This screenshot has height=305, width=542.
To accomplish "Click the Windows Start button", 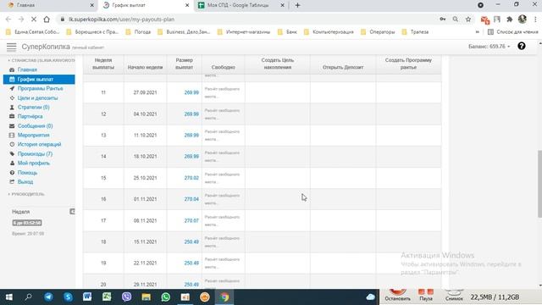I will [x=9, y=297].
